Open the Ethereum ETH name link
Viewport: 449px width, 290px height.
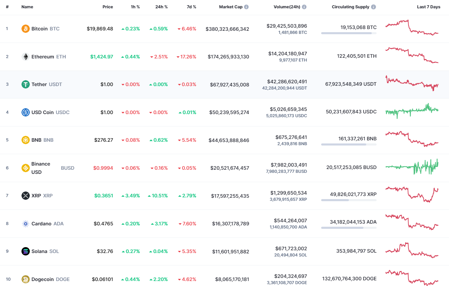pyautogui.click(x=43, y=57)
